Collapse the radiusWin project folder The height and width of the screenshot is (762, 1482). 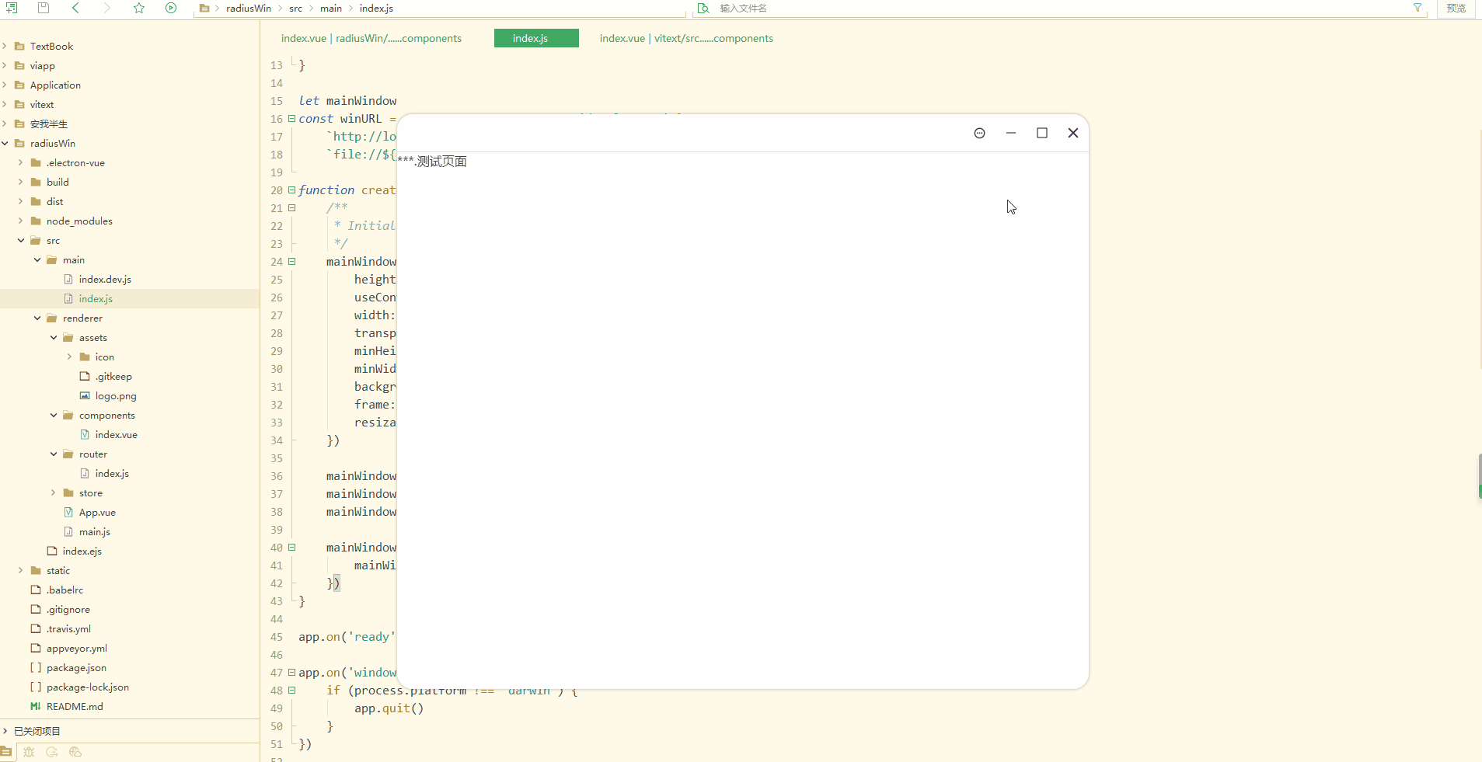coord(6,143)
